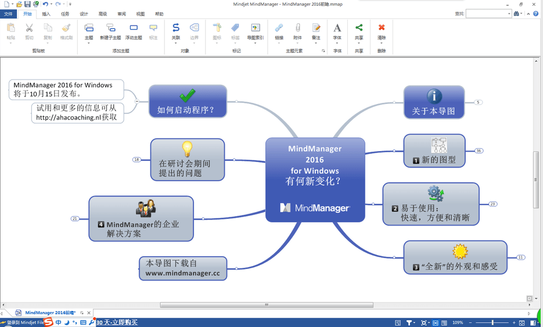Expand the 11 subtopics of 全新的外观和感受
This screenshot has width=543, height=327.
click(521, 257)
